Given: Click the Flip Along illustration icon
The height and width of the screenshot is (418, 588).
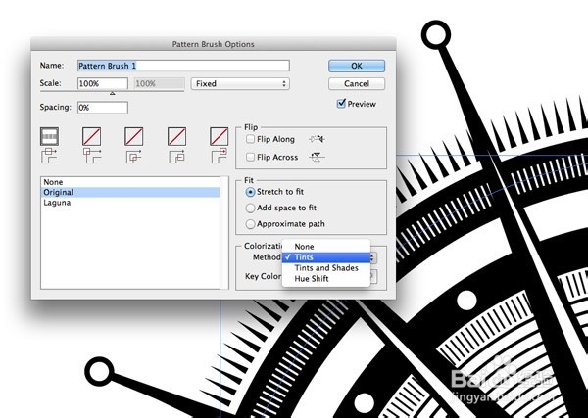Looking at the screenshot, I should (317, 139).
